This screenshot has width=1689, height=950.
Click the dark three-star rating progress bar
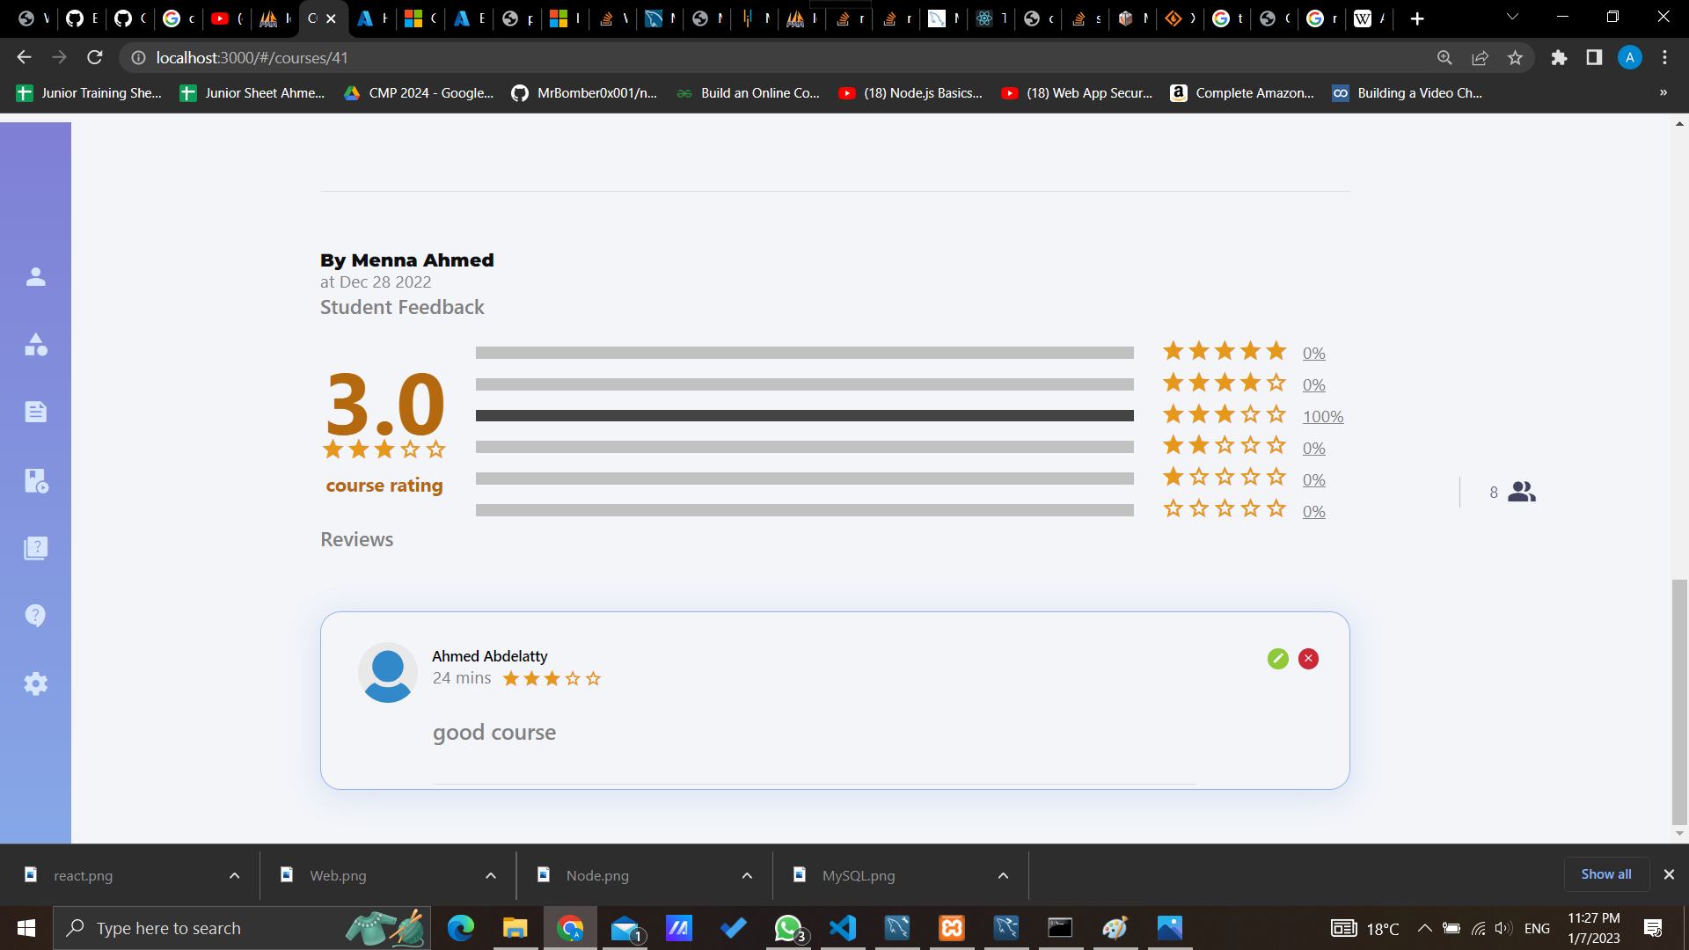click(x=804, y=416)
